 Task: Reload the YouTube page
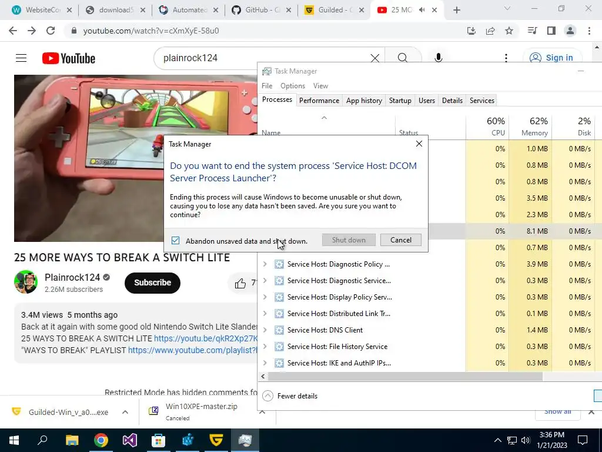tap(51, 31)
